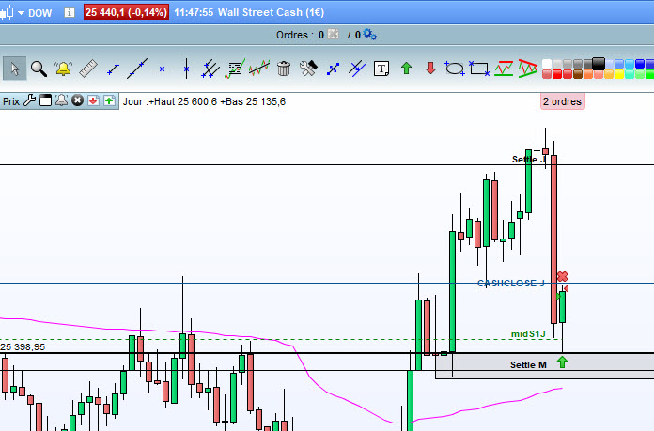The height and width of the screenshot is (431, 654).
Task: Click the Settle M zone label
Action: tap(528, 365)
